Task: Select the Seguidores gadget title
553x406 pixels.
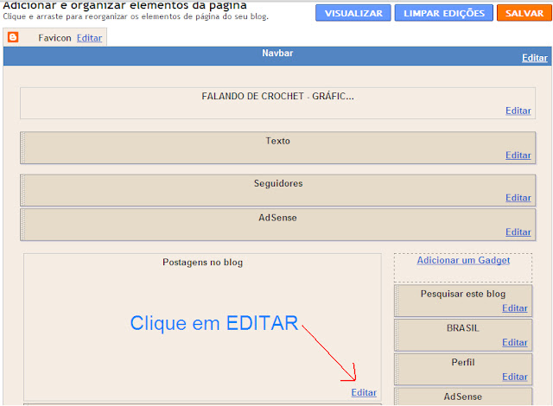Action: (278, 184)
